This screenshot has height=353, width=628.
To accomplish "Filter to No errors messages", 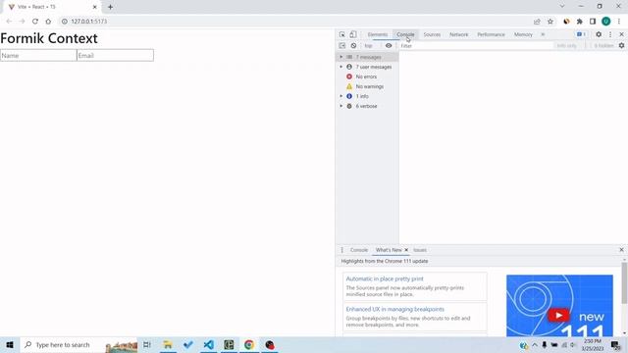I will click(x=367, y=76).
